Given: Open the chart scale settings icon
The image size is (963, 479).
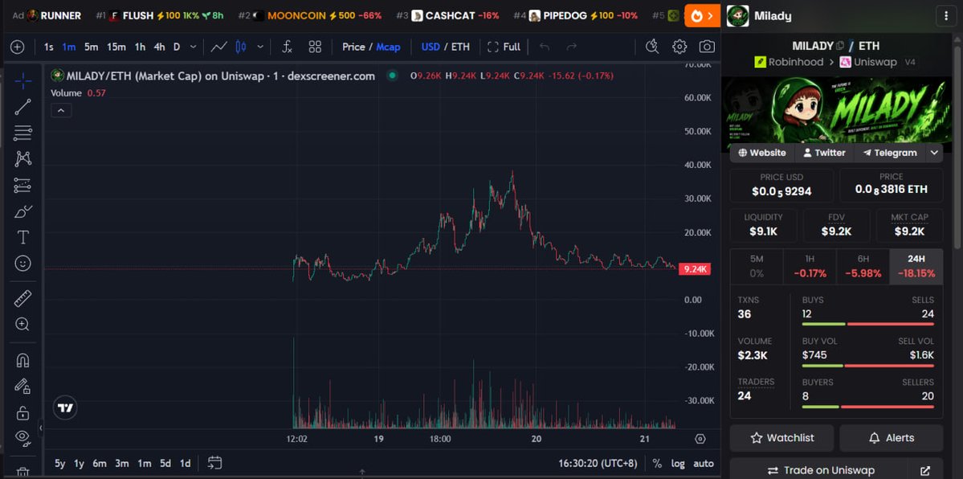Looking at the screenshot, I should tap(700, 439).
